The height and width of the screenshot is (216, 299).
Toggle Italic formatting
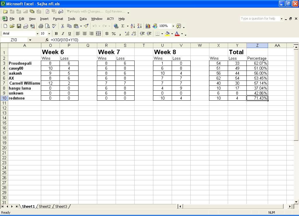63,34
